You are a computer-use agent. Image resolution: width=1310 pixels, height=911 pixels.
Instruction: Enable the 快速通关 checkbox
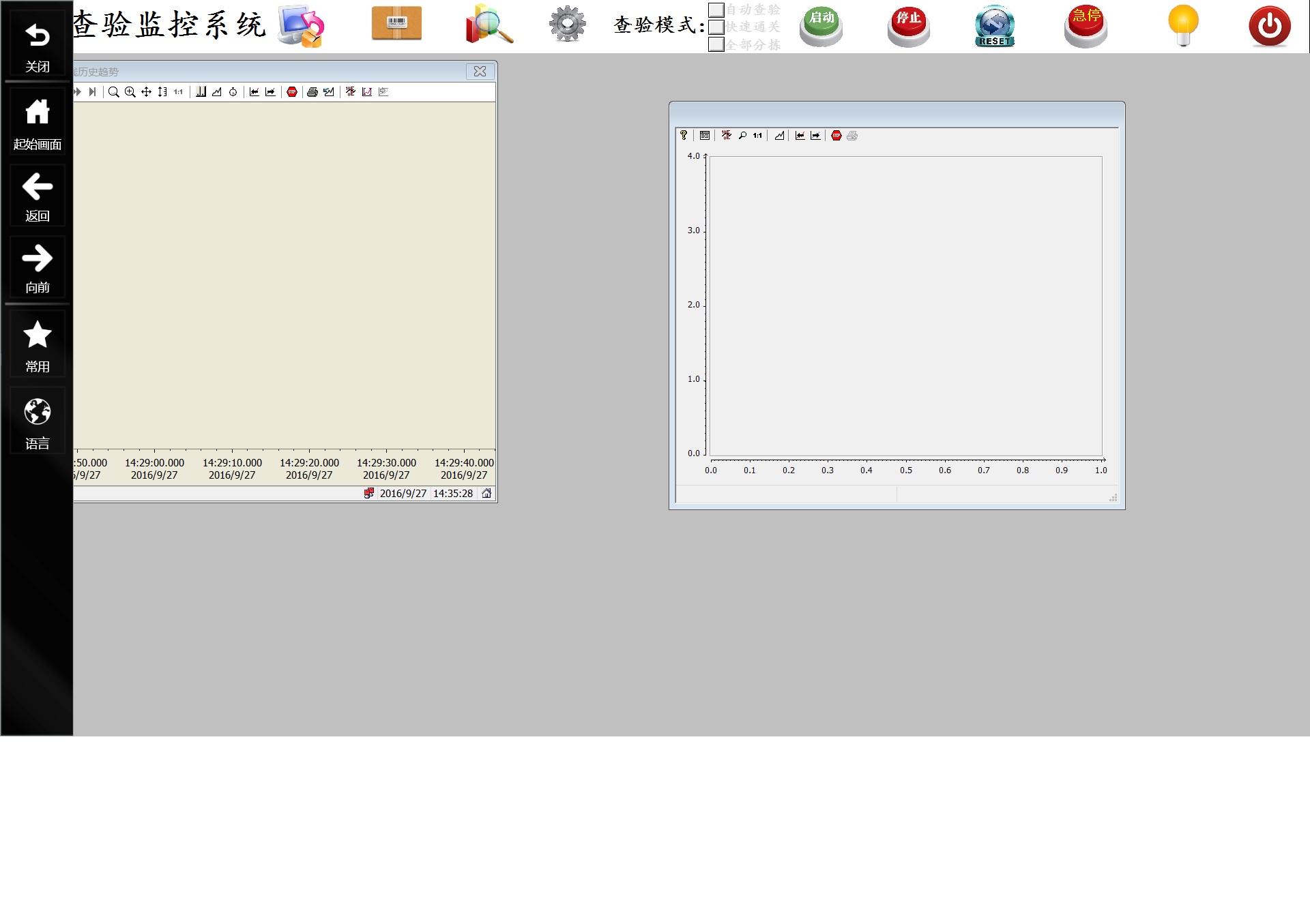[716, 27]
